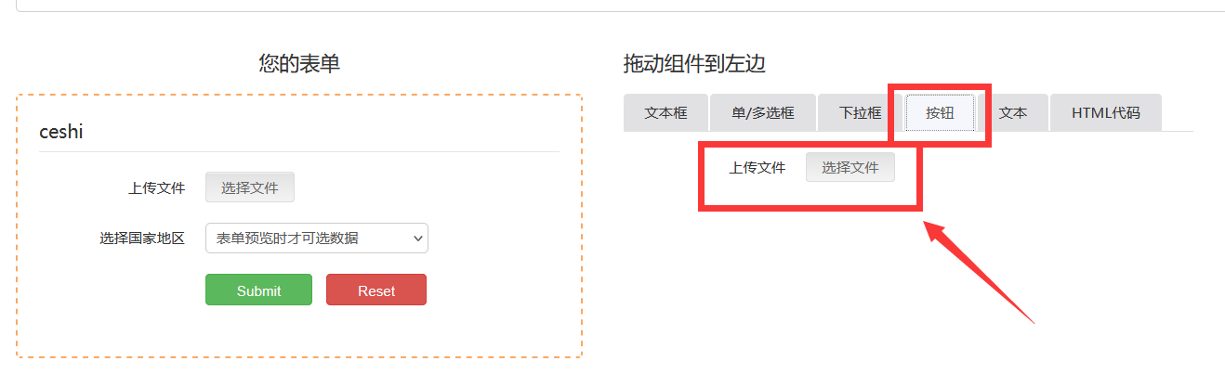Viewport: 1225px width, 387px height.
Task: Click 上传文件 label in the ceshi form
Action: coord(156,187)
